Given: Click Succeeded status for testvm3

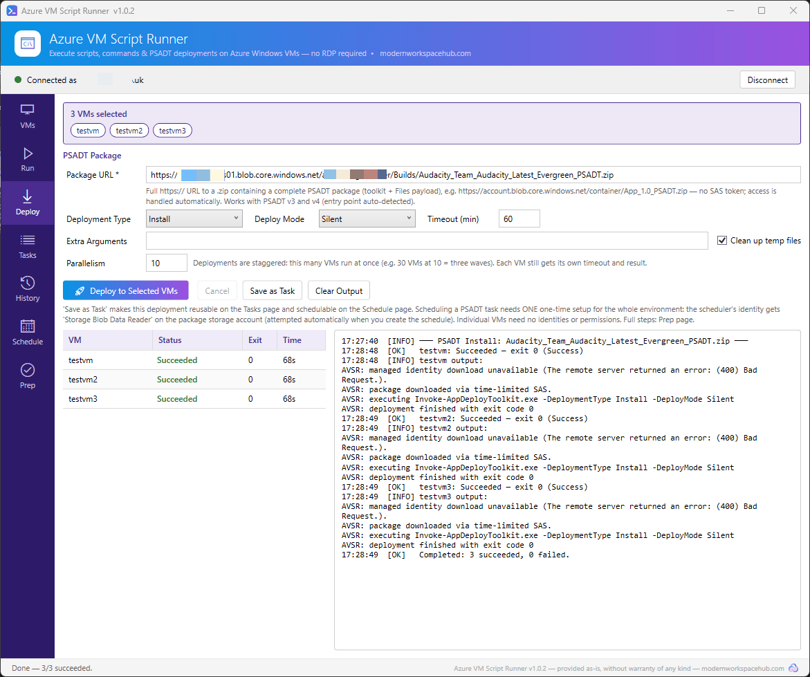Looking at the screenshot, I should coord(177,398).
